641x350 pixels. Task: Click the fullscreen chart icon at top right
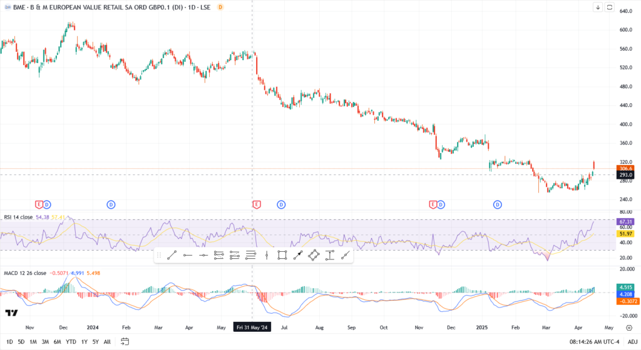pyautogui.click(x=610, y=7)
